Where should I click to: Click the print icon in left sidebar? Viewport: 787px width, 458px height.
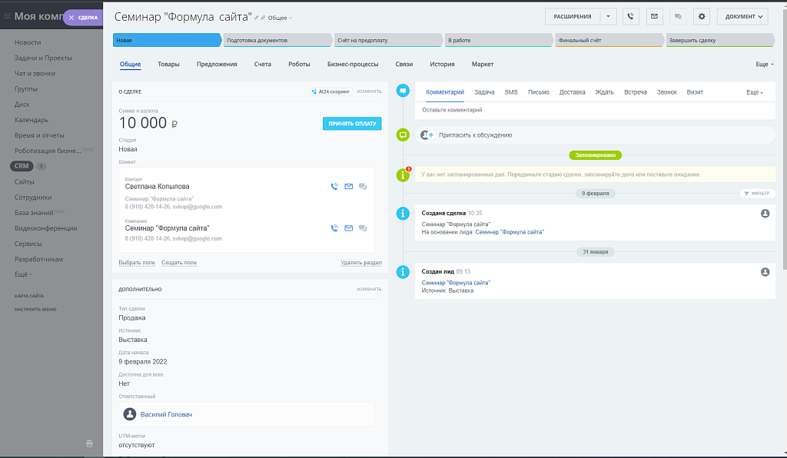coord(89,443)
